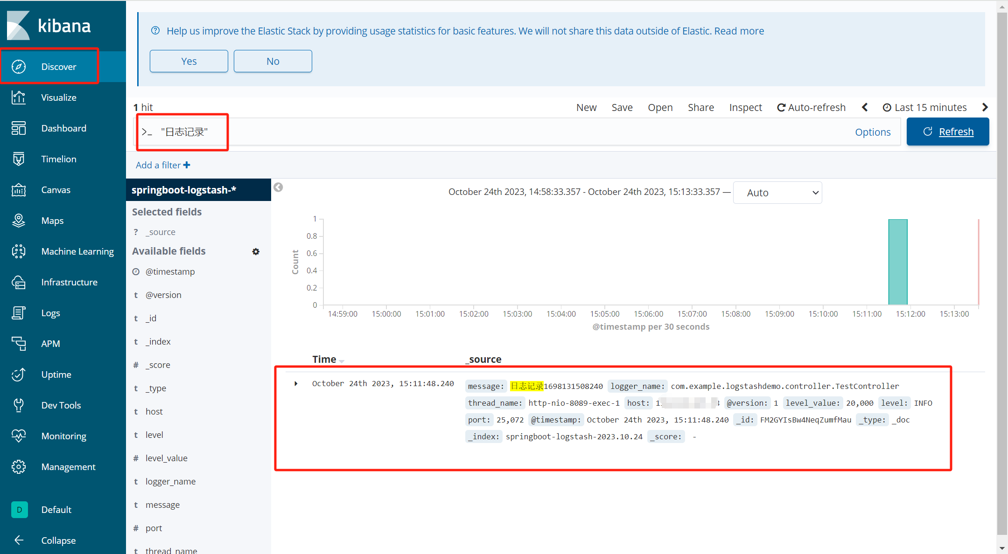The image size is (1008, 554).
Task: Select the message available field
Action: (x=162, y=505)
